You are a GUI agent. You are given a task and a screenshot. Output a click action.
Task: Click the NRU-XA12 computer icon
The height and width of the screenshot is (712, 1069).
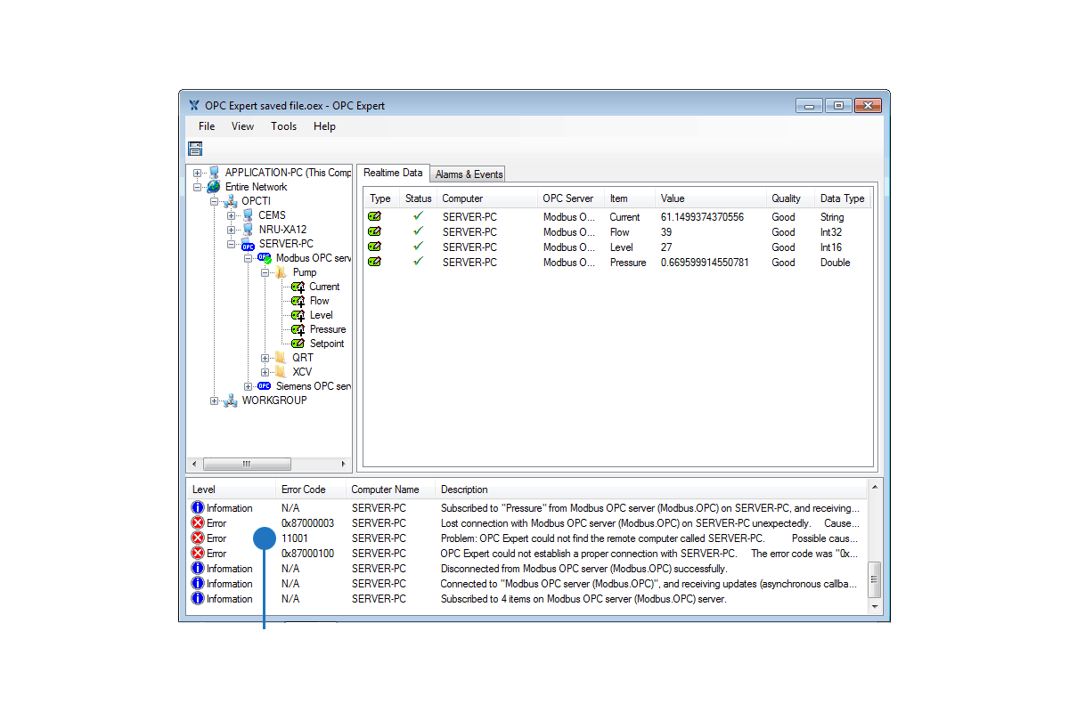click(x=248, y=230)
